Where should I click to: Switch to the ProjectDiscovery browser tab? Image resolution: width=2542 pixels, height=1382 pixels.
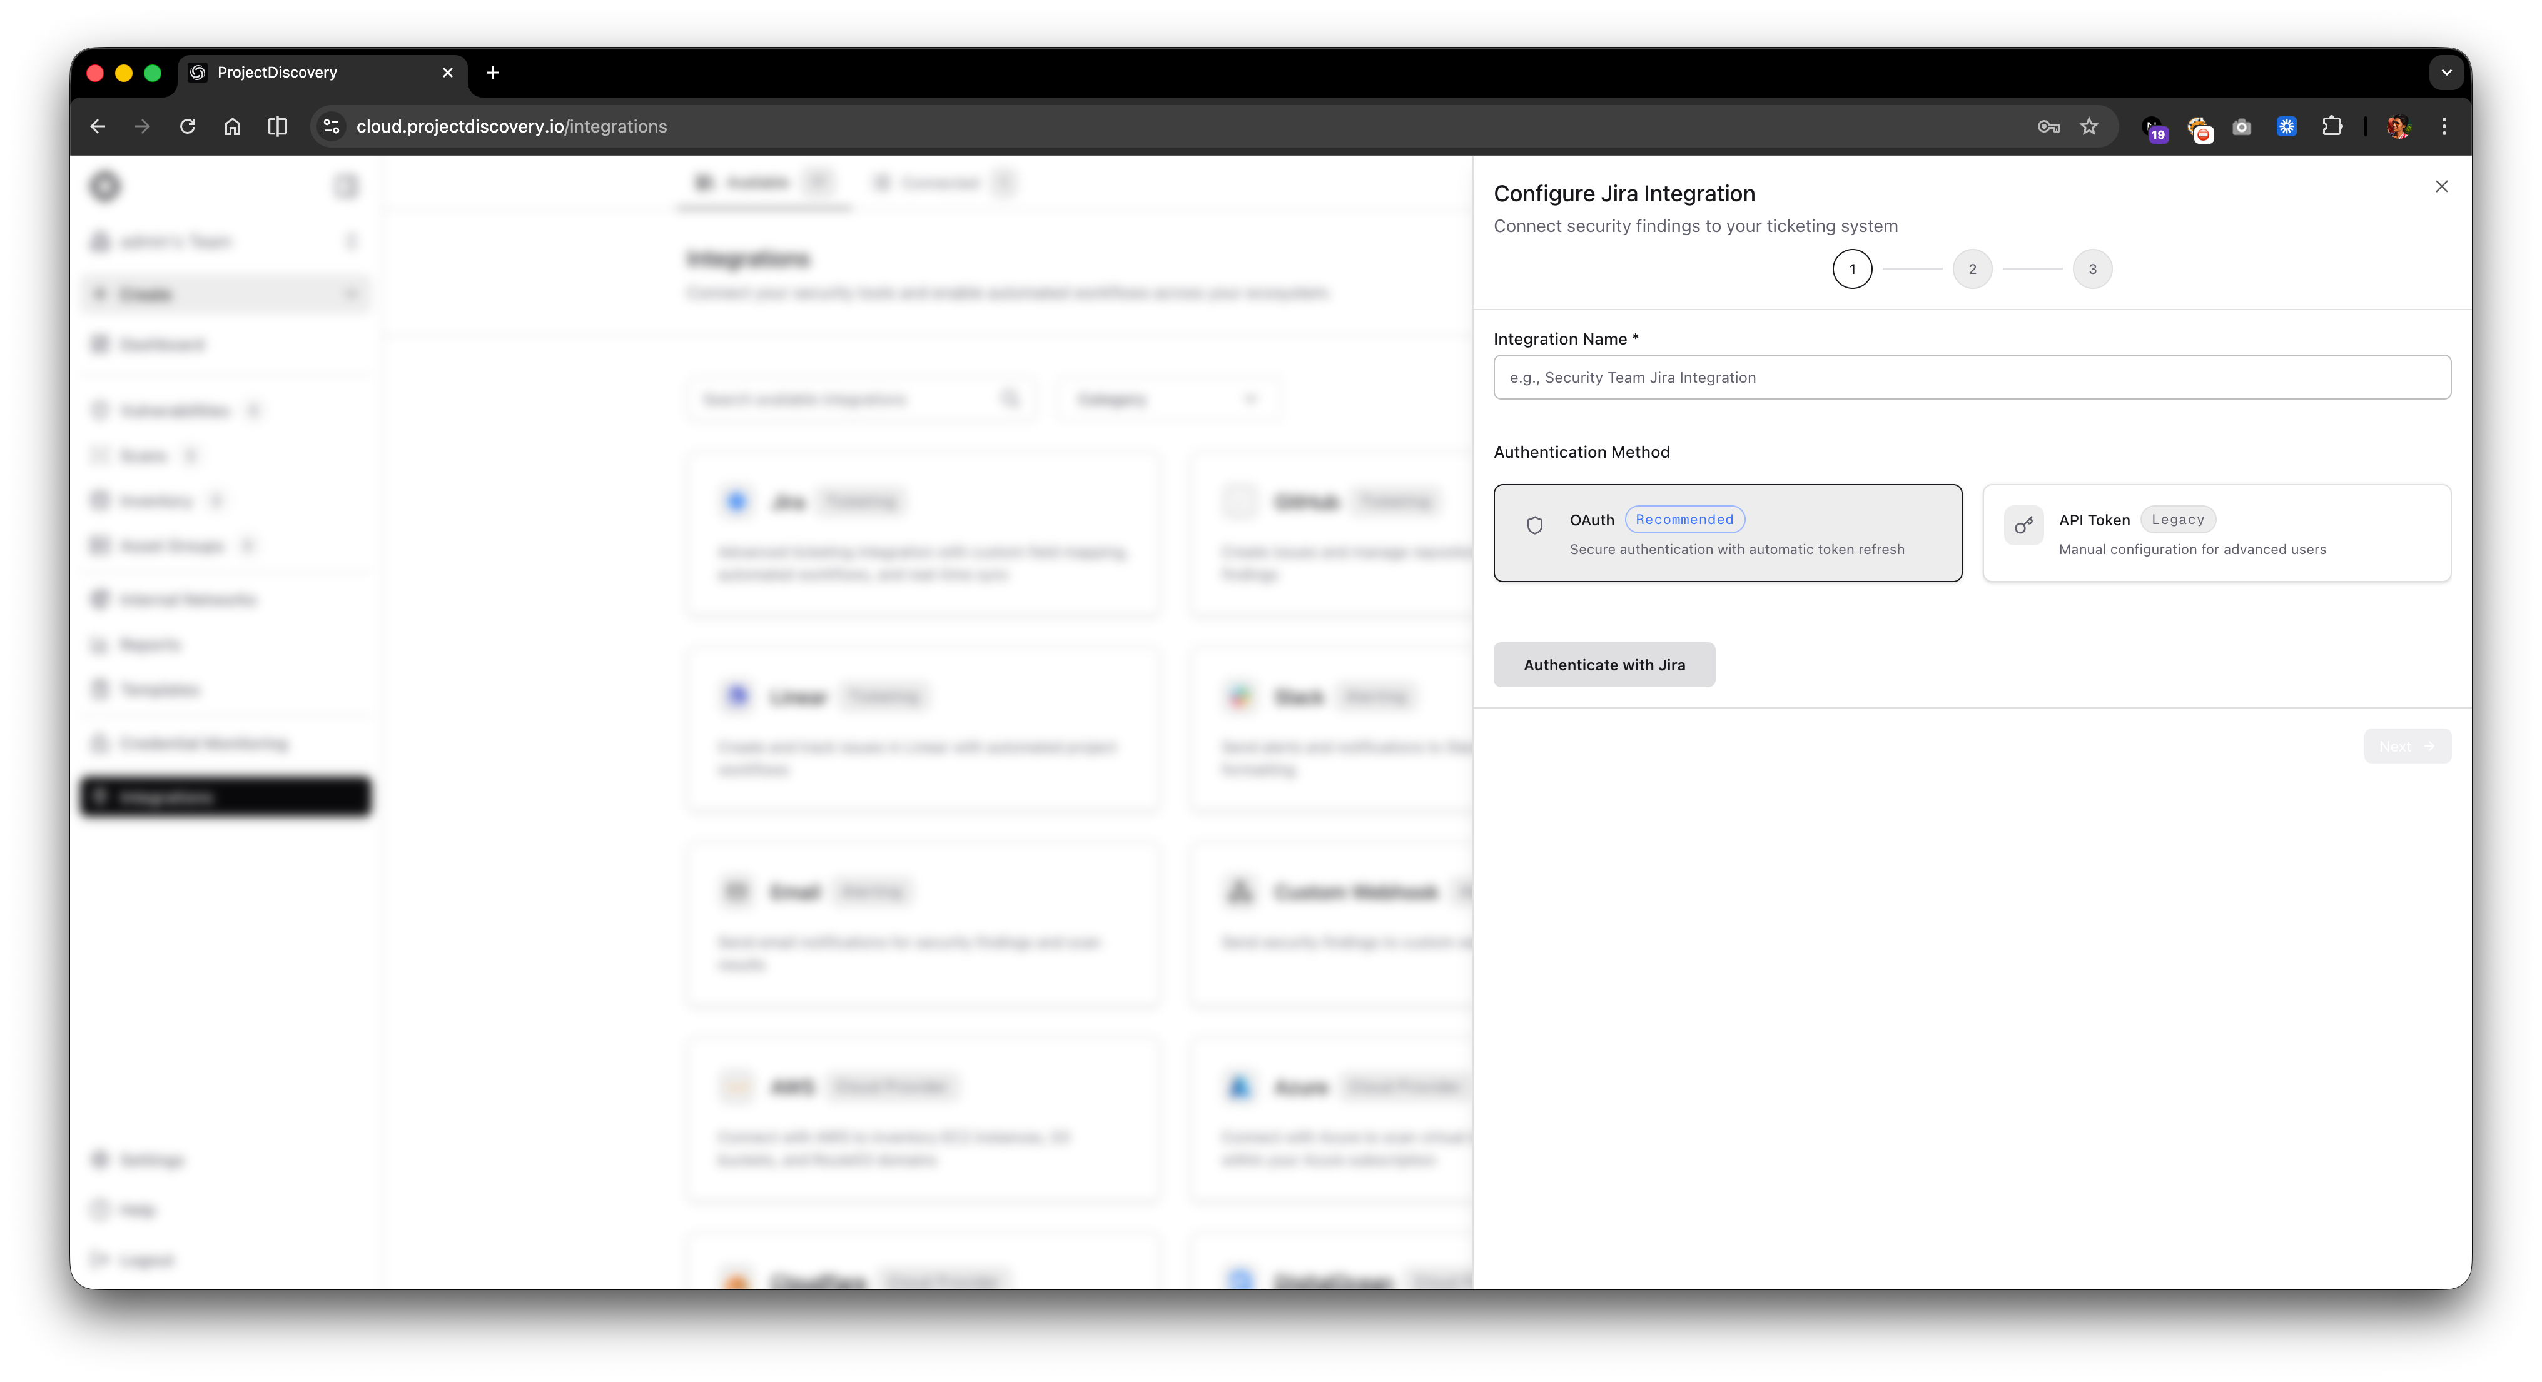tap(296, 72)
